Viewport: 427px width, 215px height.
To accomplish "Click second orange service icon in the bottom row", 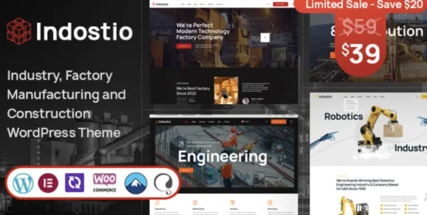I will tap(195, 202).
